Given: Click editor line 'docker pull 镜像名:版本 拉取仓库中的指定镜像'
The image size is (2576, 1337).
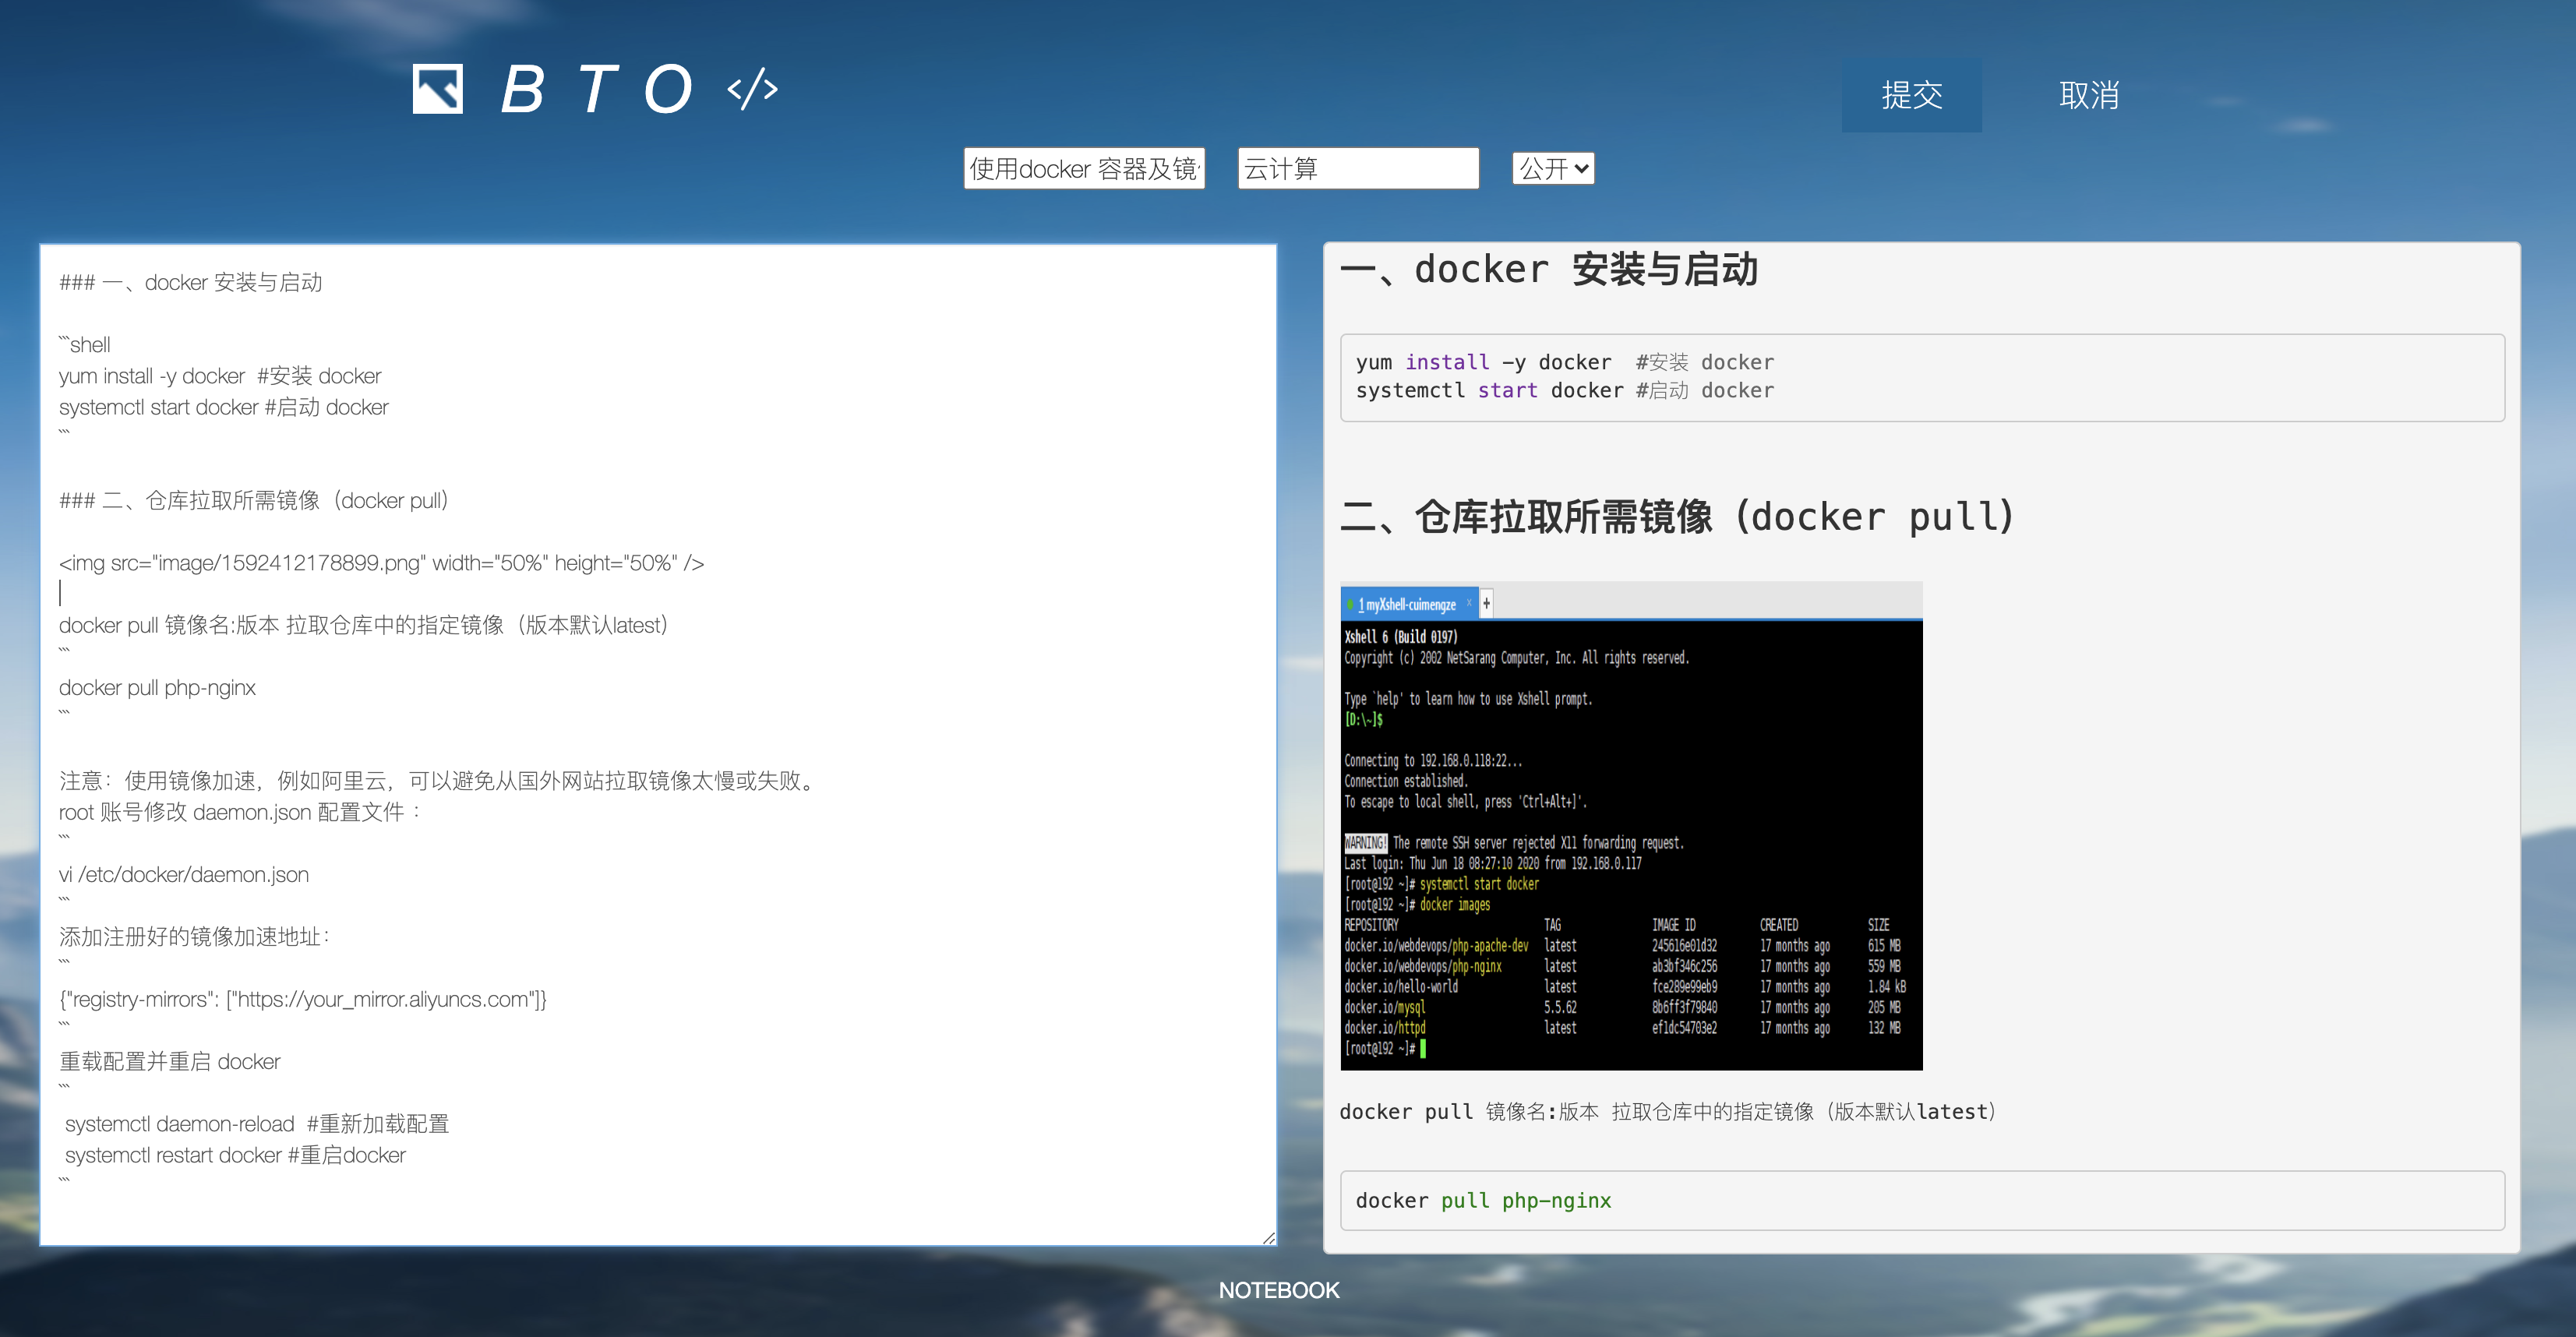Looking at the screenshot, I should tap(364, 625).
